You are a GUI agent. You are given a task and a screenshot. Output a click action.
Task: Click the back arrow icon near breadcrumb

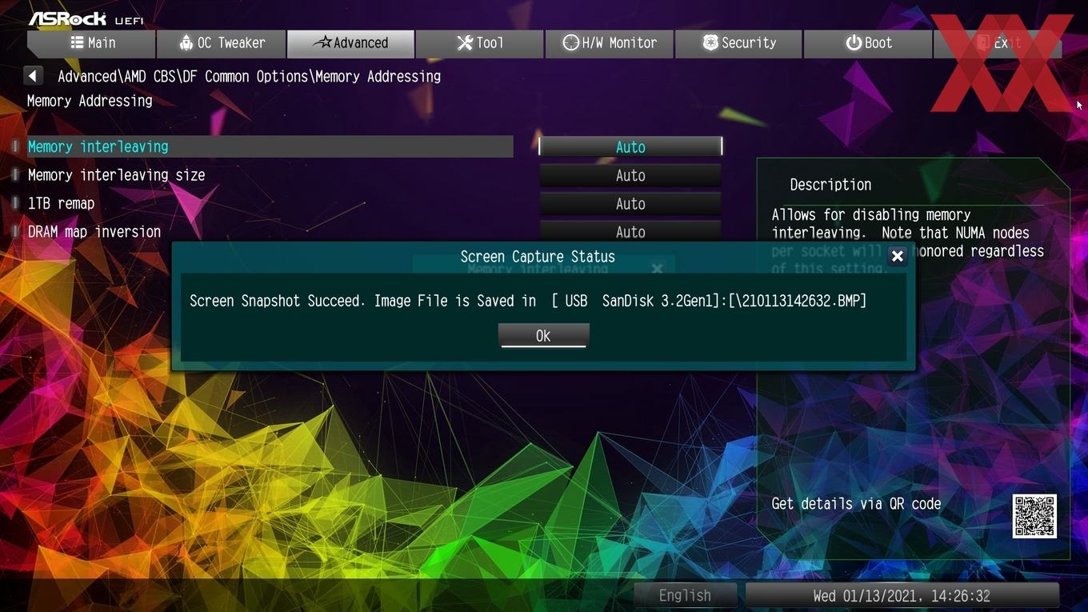(x=33, y=76)
